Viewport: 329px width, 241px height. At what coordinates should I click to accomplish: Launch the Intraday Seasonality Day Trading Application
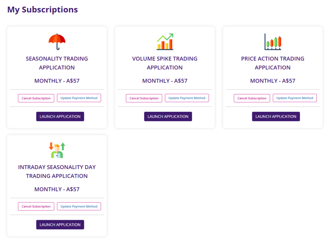point(60,225)
